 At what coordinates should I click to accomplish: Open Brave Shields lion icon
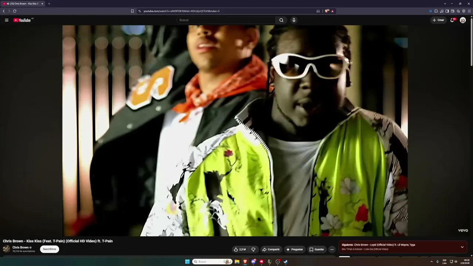[x=327, y=11]
